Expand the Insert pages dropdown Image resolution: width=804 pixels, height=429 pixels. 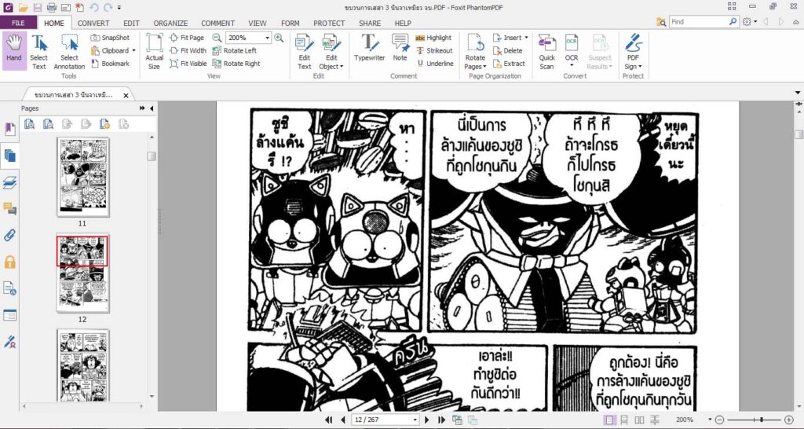tap(527, 38)
